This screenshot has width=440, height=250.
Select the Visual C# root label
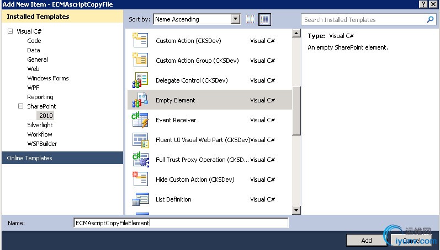point(29,31)
